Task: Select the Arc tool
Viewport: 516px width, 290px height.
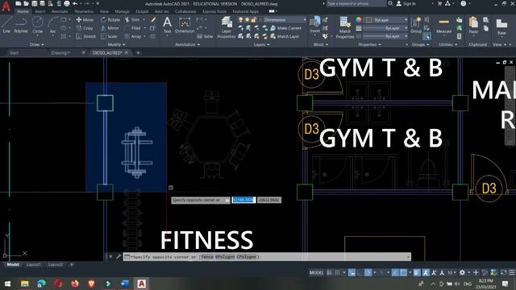Action: (x=52, y=25)
